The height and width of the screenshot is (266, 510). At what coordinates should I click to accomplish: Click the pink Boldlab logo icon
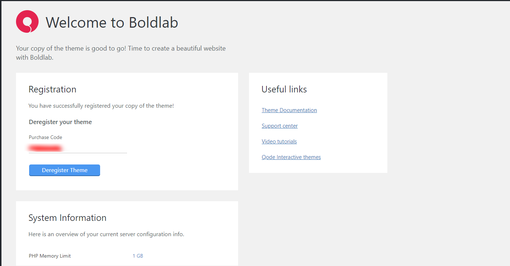(x=27, y=21)
